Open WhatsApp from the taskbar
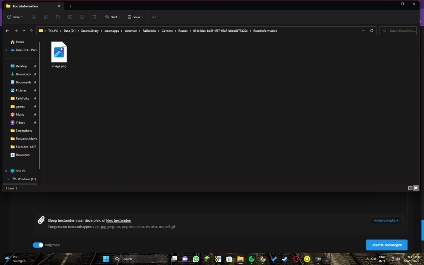The width and height of the screenshot is (424, 265). (x=196, y=259)
